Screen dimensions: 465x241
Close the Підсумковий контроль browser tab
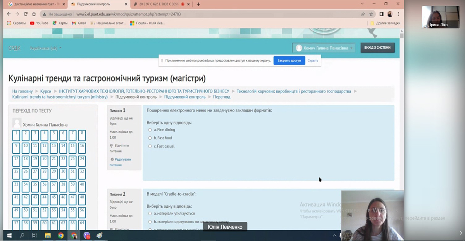pos(125,4)
